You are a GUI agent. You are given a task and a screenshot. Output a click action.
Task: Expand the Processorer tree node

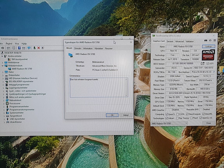pos(4,103)
